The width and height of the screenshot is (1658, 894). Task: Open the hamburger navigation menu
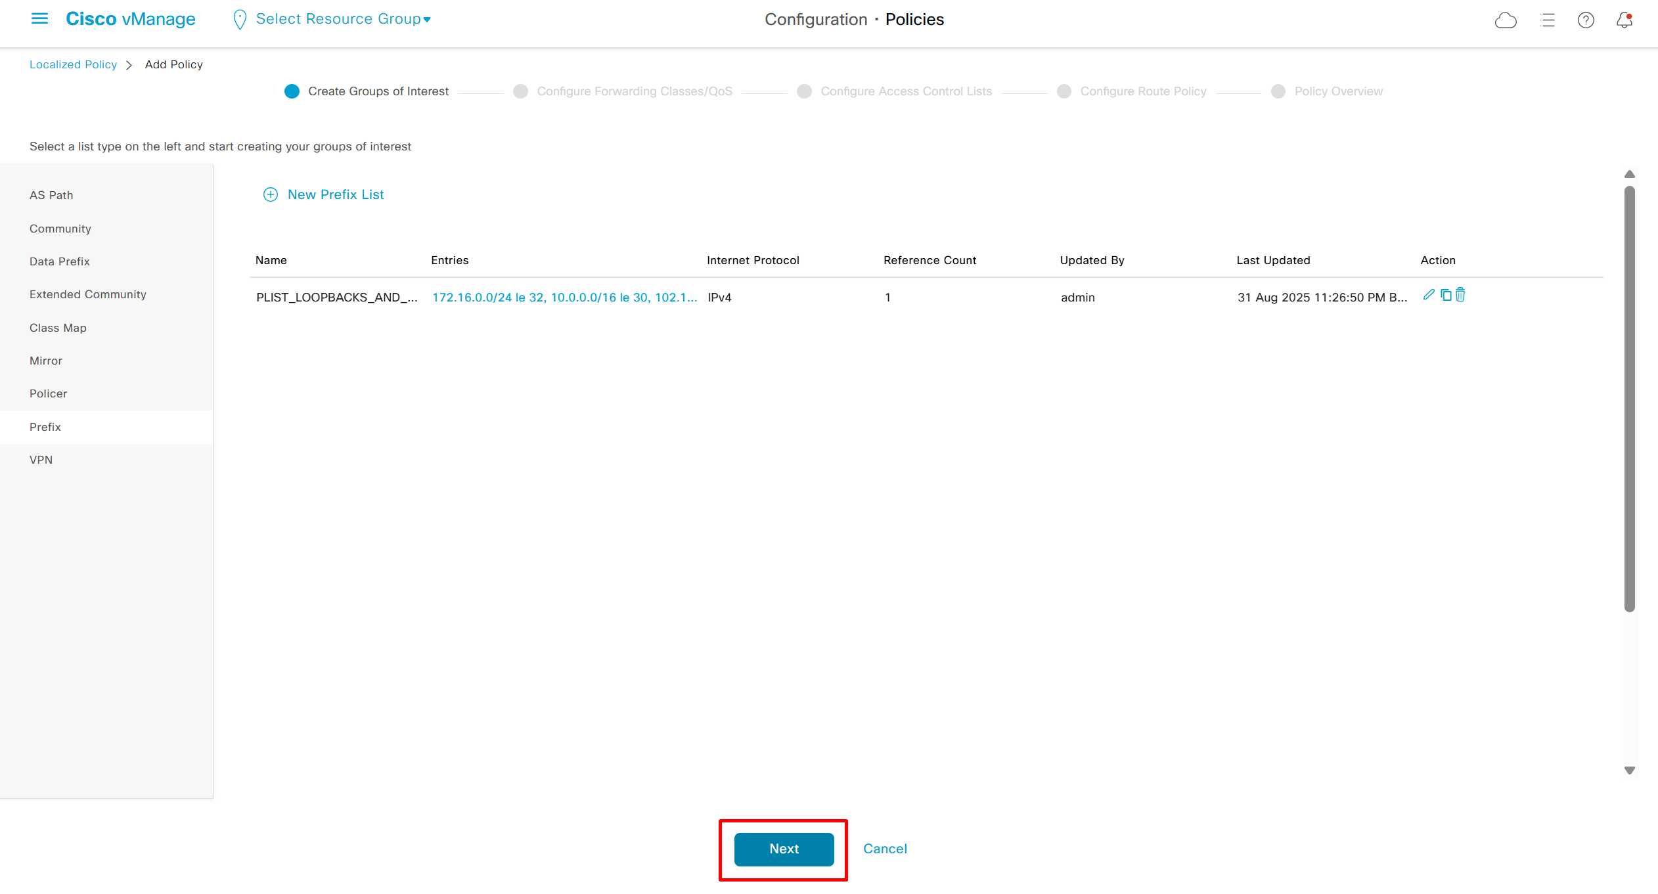(39, 18)
